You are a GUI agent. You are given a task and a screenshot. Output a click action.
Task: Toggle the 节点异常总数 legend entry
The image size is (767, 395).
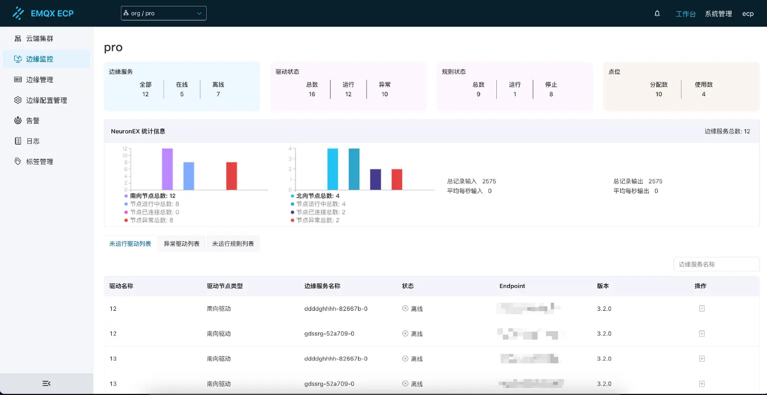tap(152, 219)
